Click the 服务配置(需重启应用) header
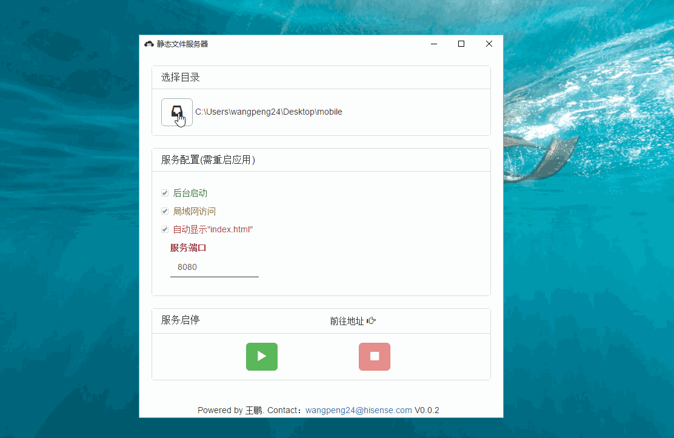This screenshot has width=674, height=438. tap(208, 160)
